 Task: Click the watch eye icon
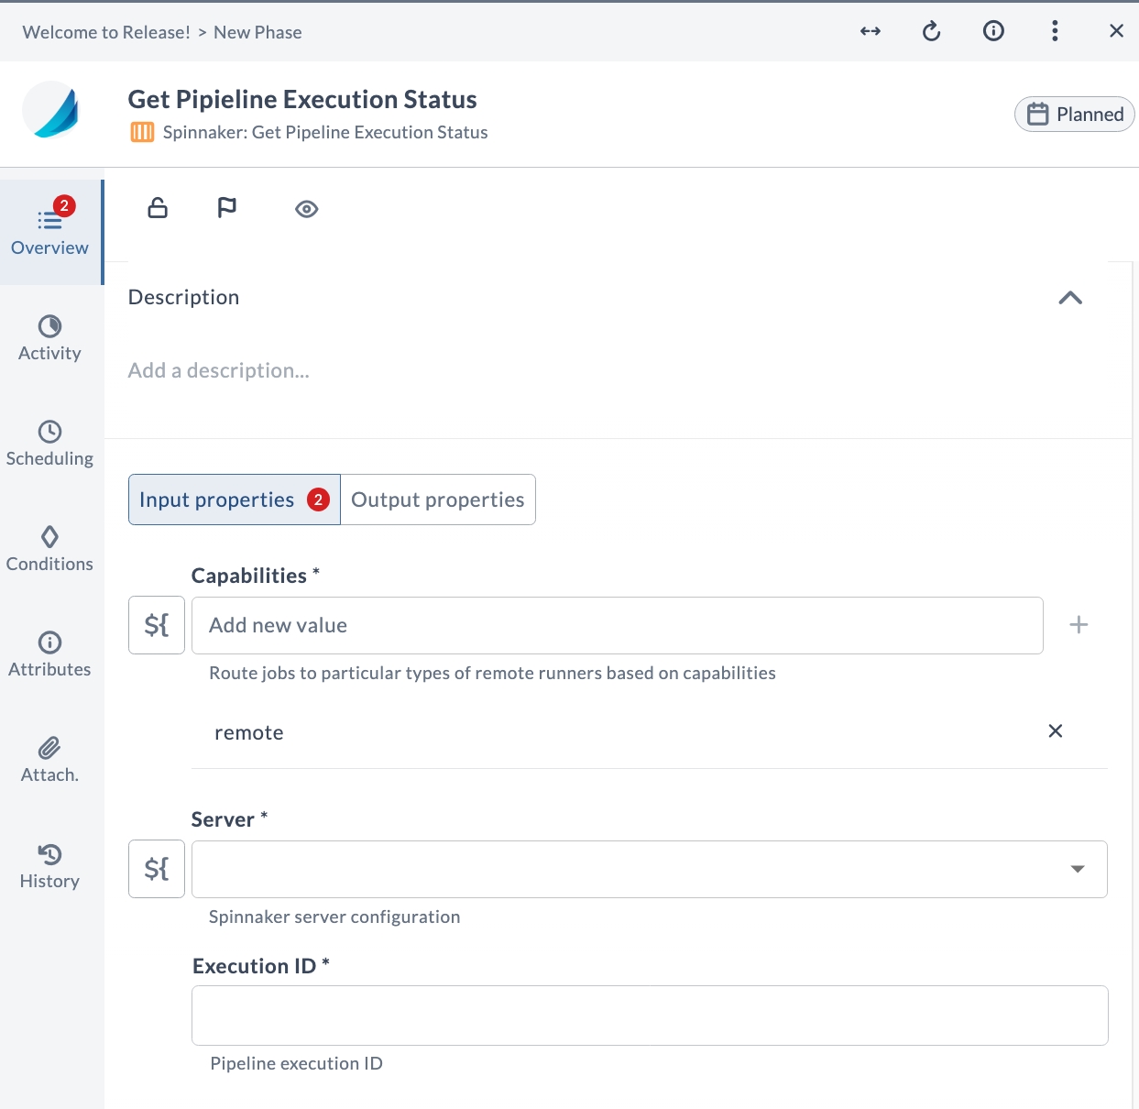coord(306,208)
